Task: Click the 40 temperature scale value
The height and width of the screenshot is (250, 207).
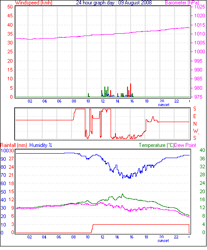Action: [203, 150]
